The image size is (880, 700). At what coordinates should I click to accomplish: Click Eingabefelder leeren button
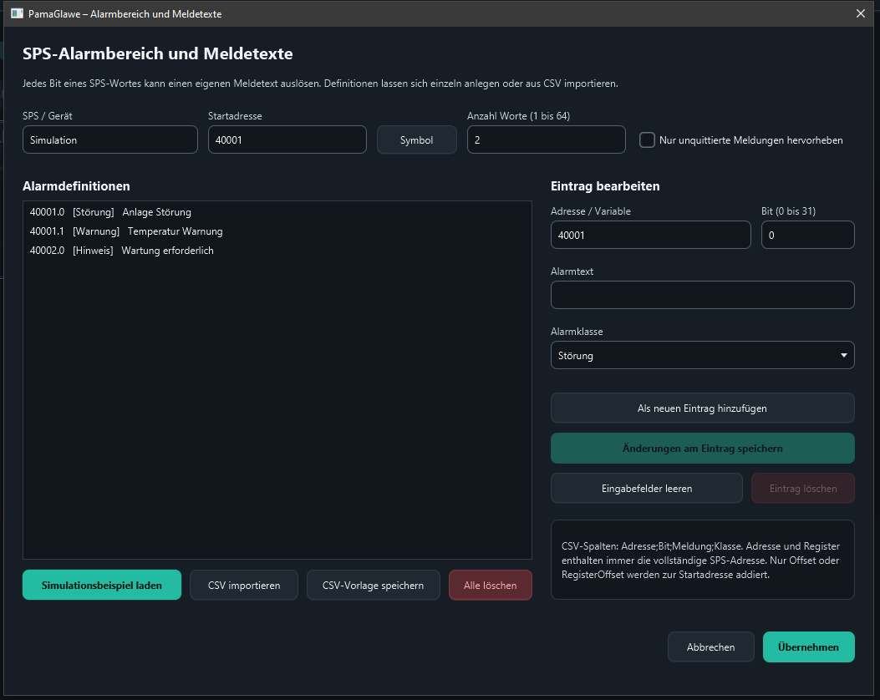[647, 488]
